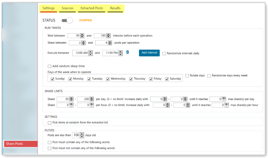Viewport: 268px width, 158px height.
Task: Delete the execute interval with trash icon
Action: click(128, 52)
